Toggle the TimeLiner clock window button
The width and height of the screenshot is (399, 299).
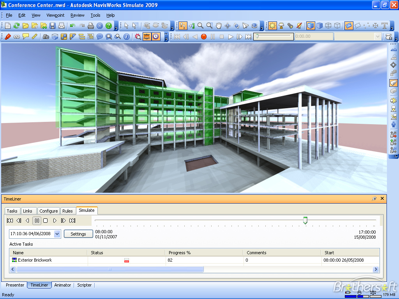(156, 37)
